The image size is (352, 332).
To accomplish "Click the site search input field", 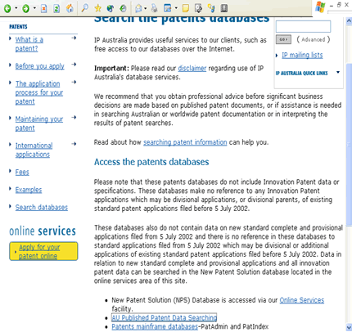I will click(303, 27).
